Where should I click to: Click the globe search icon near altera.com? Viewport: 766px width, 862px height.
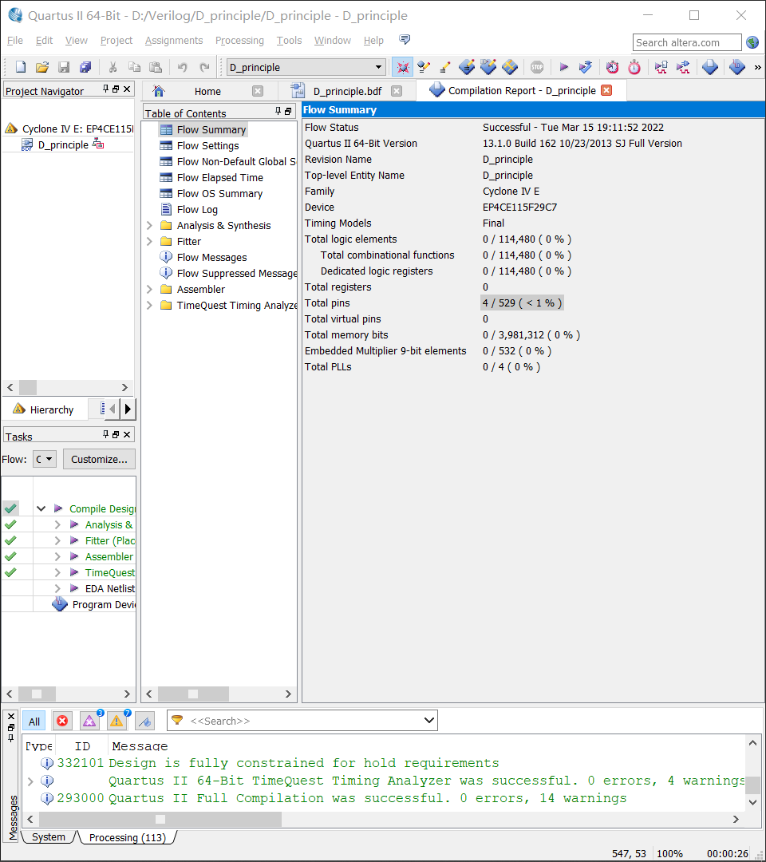[752, 42]
